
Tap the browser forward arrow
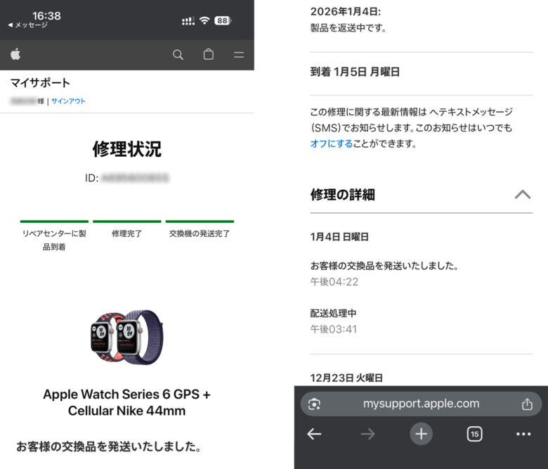367,434
